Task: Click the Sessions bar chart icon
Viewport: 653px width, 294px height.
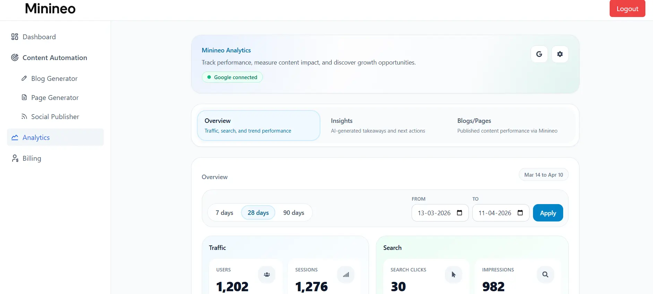Action: [x=346, y=275]
